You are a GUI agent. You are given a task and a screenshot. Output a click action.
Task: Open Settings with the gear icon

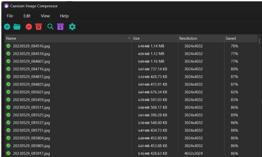tap(72, 27)
